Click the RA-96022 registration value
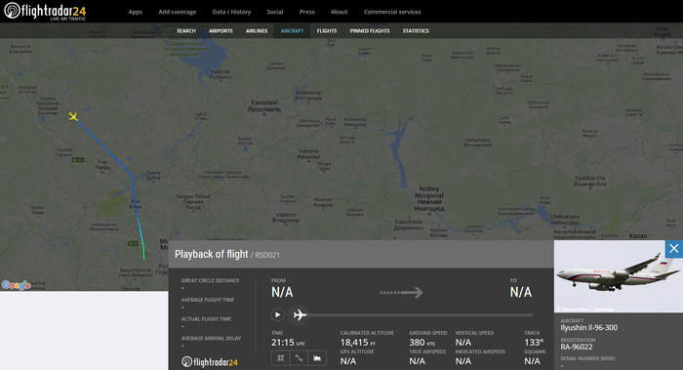 pos(577,347)
